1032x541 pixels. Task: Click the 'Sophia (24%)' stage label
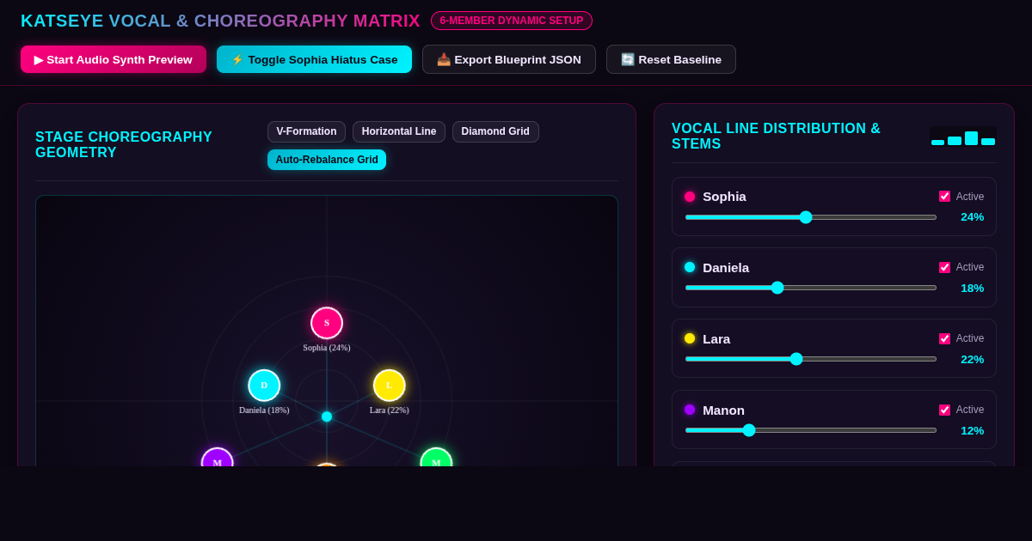[327, 348]
